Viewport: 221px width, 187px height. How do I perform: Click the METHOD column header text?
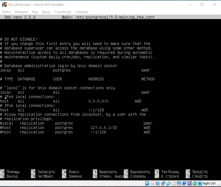[x=148, y=79]
